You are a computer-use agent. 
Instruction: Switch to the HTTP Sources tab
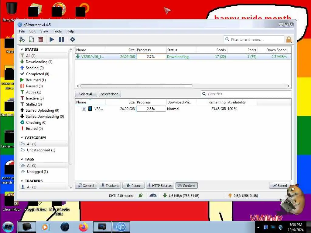coord(160,186)
